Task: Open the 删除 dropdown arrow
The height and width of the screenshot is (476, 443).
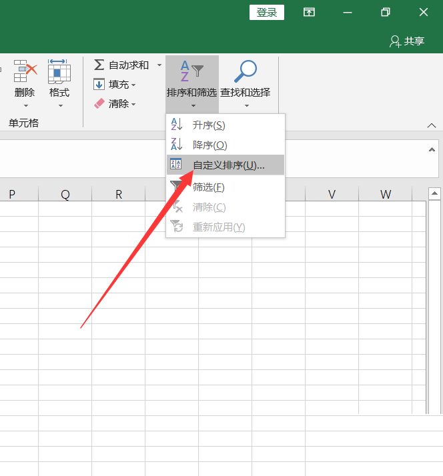Action: coord(25,105)
